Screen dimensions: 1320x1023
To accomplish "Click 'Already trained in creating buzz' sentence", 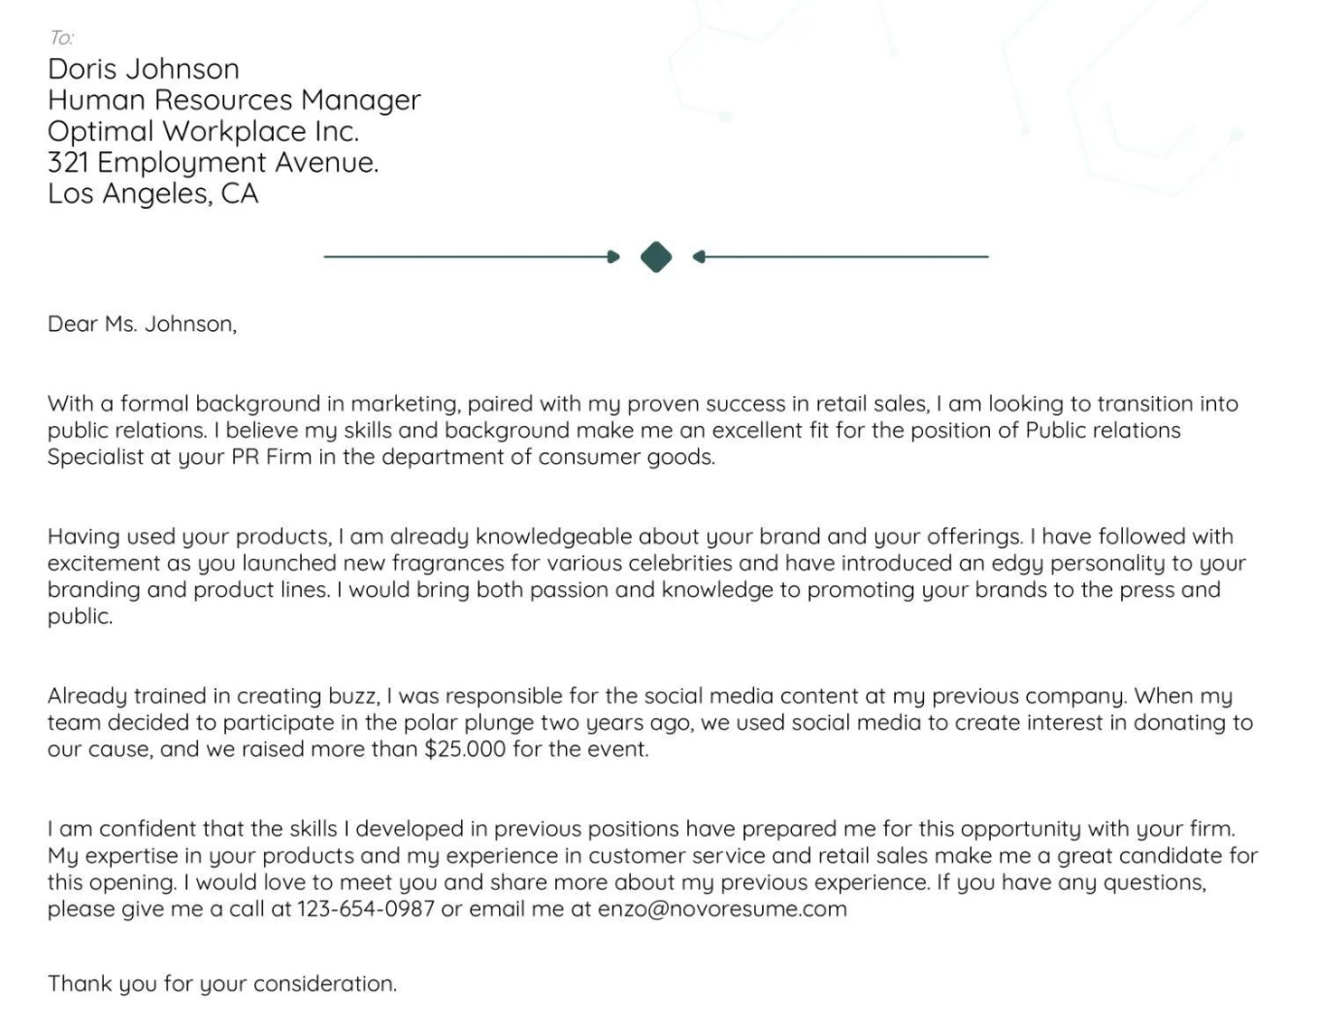I will (213, 697).
